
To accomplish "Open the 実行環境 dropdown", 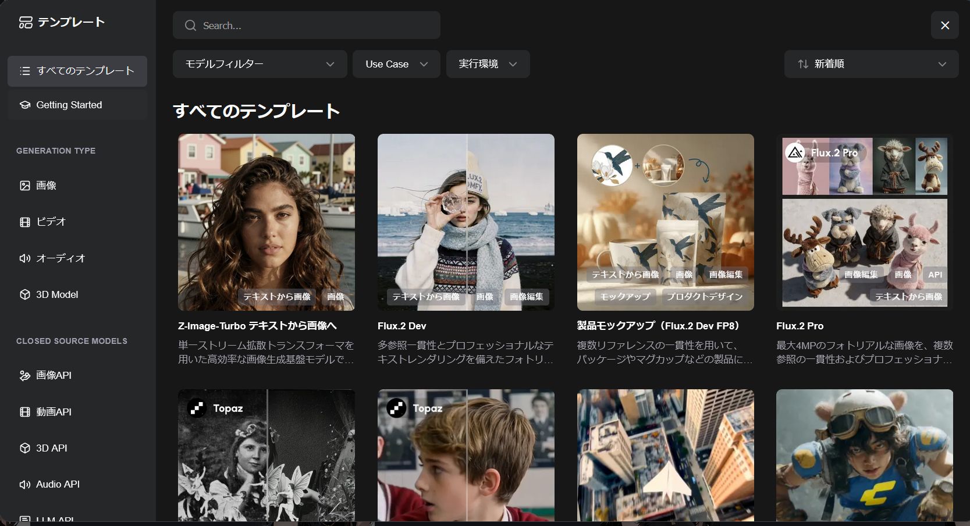I will [x=488, y=64].
